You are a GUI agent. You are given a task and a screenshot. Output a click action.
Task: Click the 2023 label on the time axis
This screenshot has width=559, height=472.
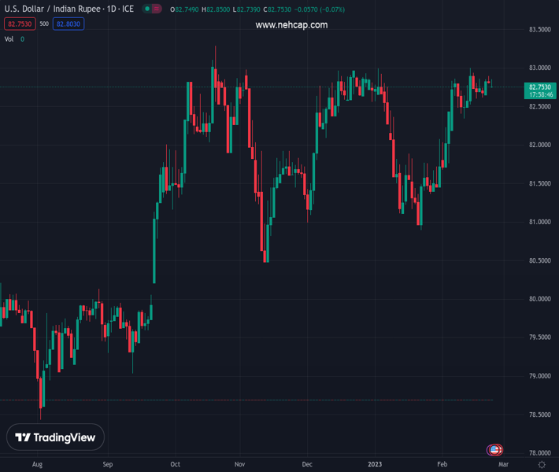(x=375, y=464)
